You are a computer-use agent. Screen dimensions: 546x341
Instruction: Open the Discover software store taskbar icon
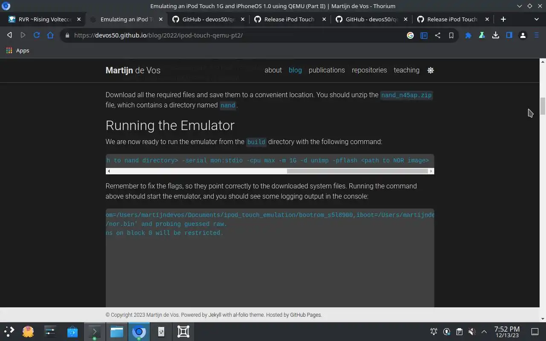point(73,331)
